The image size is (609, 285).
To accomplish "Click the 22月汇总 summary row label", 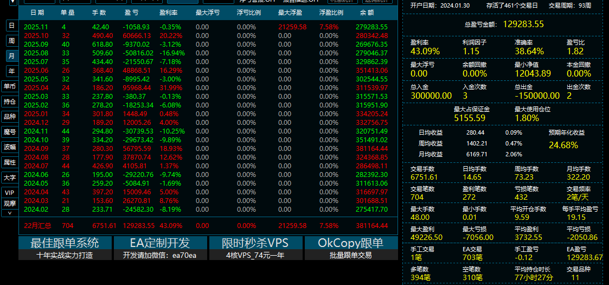I will (37, 225).
